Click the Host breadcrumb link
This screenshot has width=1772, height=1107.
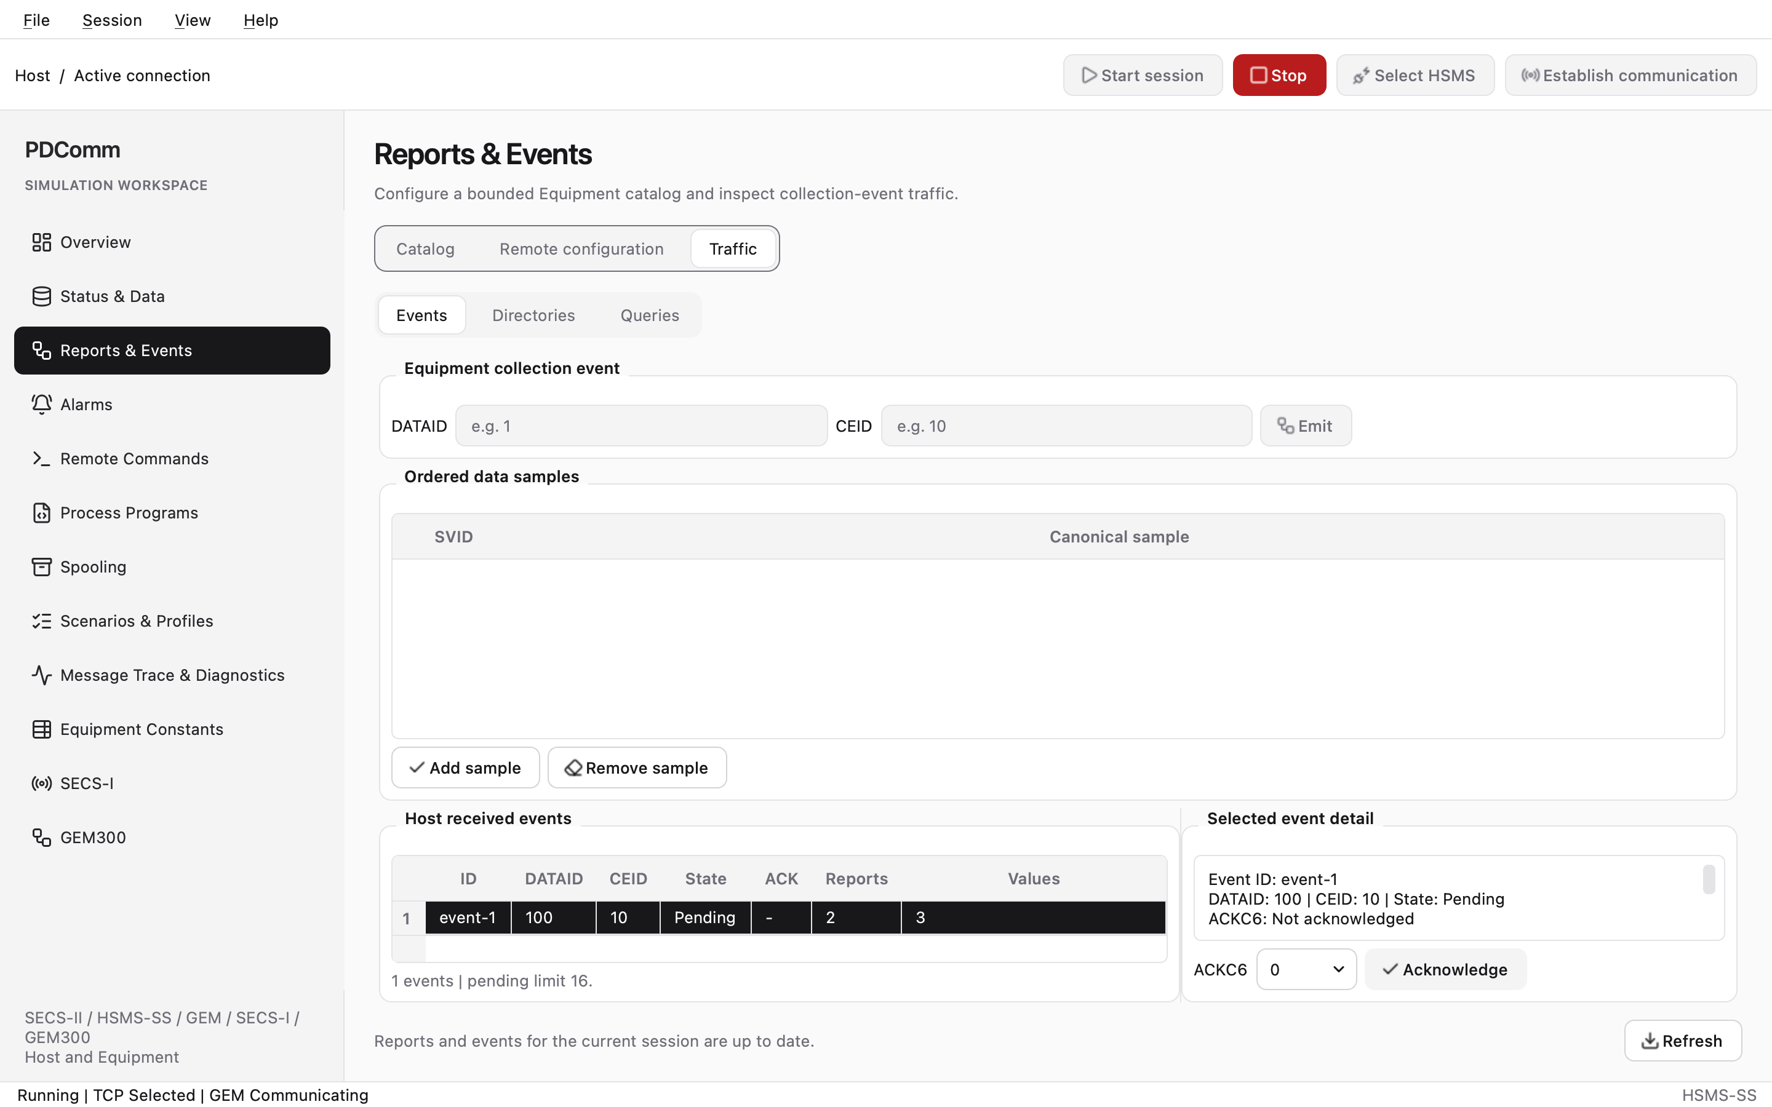pos(32,76)
